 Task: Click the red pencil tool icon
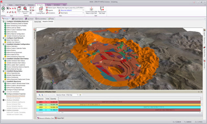(x=10, y=12)
